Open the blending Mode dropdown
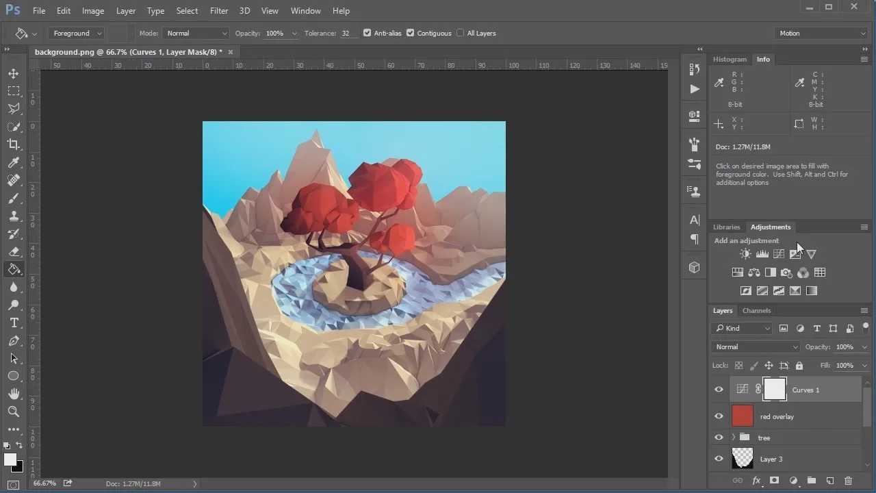Viewport: 876px width, 493px height. tap(196, 33)
